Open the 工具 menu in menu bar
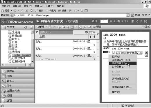 pos(49,6)
